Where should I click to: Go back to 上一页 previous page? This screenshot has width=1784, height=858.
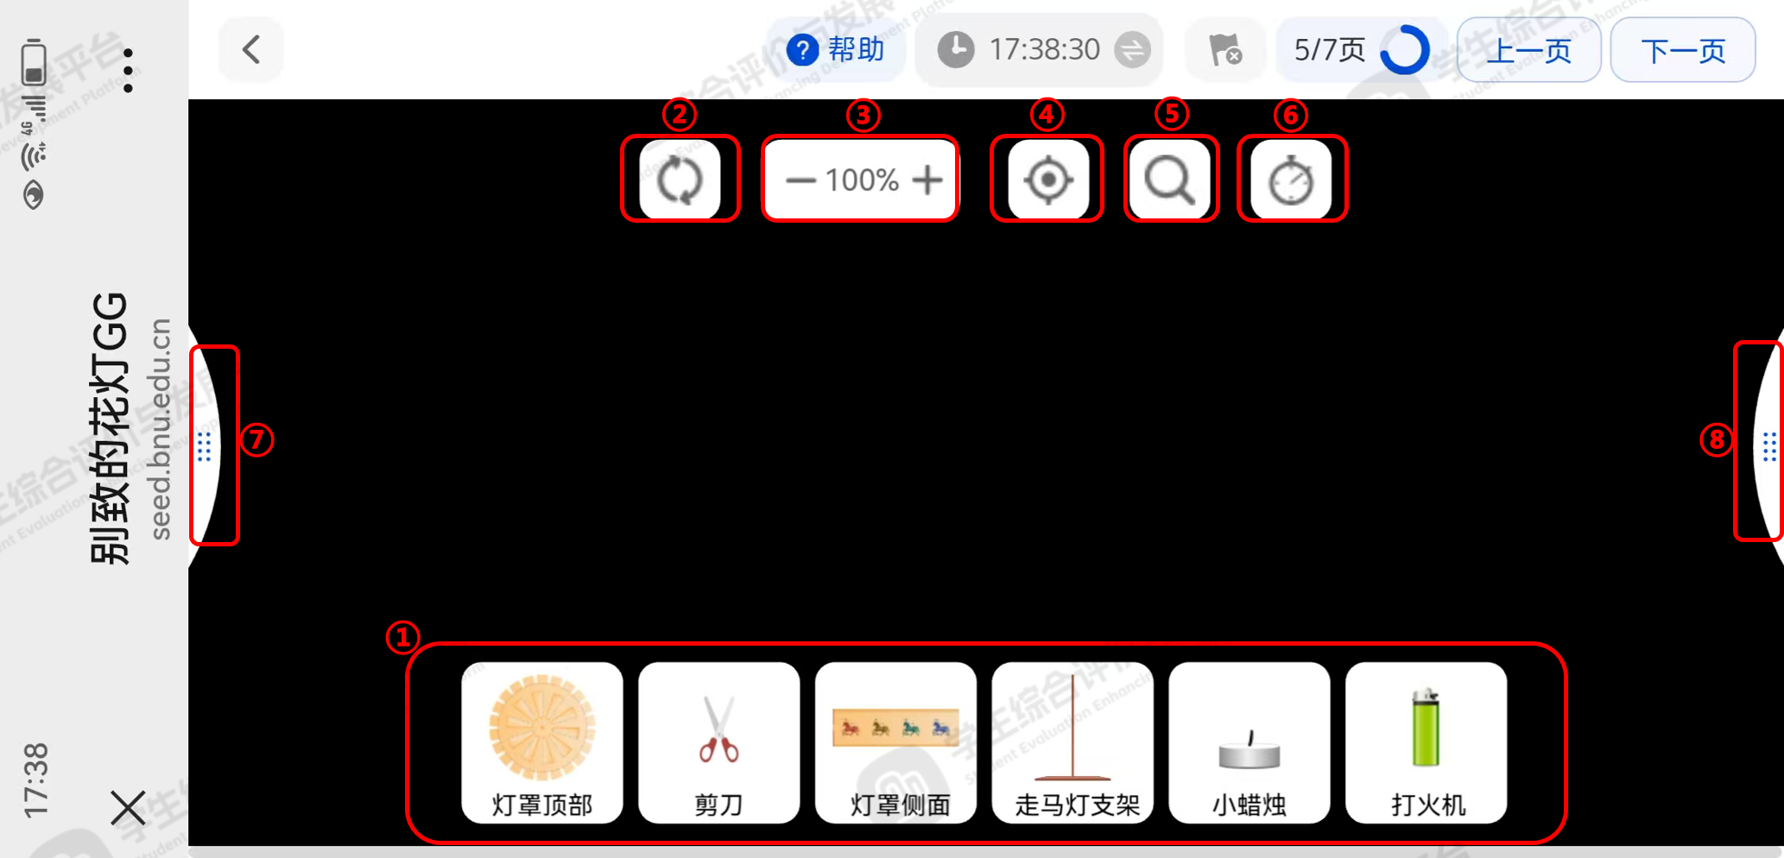point(1529,50)
